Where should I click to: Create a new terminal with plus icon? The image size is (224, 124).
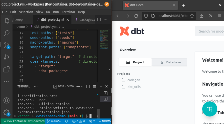(78, 86)
